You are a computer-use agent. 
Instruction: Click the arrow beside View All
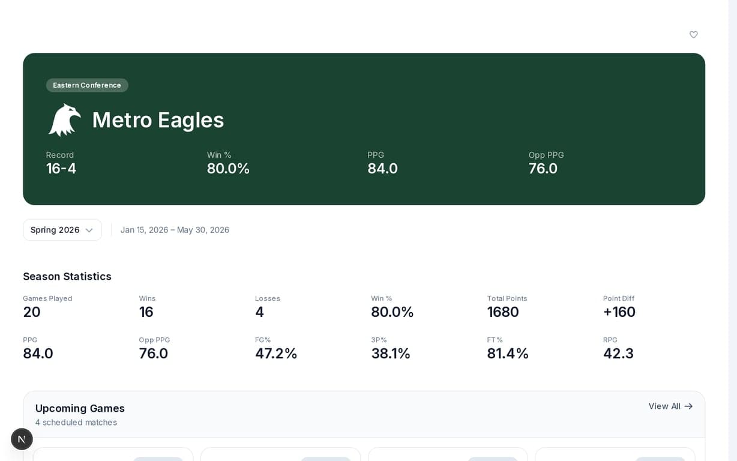[x=688, y=406]
